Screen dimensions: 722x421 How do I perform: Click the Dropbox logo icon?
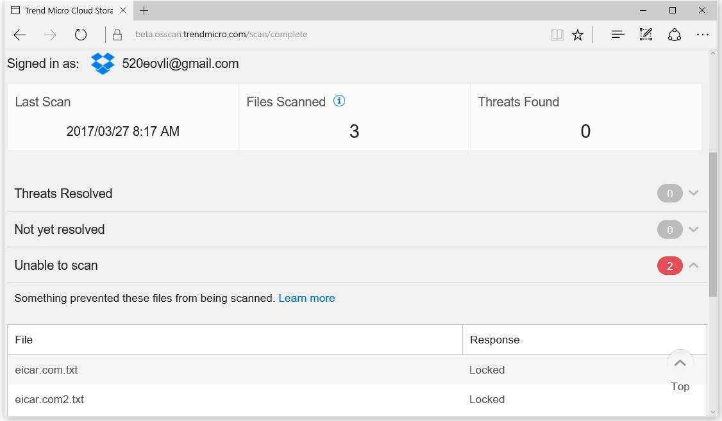[103, 63]
